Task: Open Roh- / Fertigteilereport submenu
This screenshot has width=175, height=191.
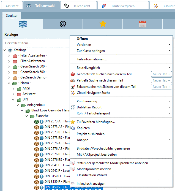Action: [x=121, y=113]
